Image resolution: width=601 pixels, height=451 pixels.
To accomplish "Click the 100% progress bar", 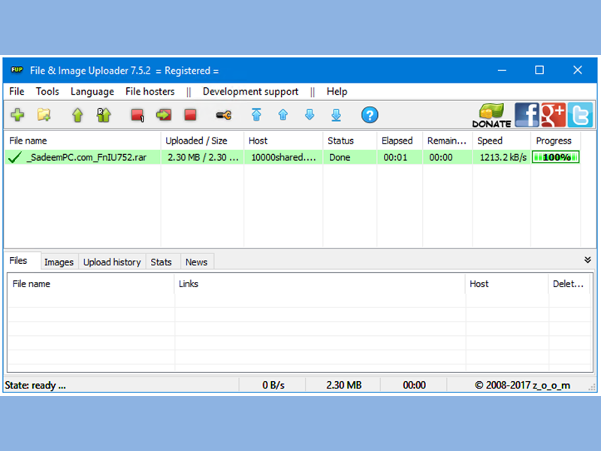I will 556,157.
